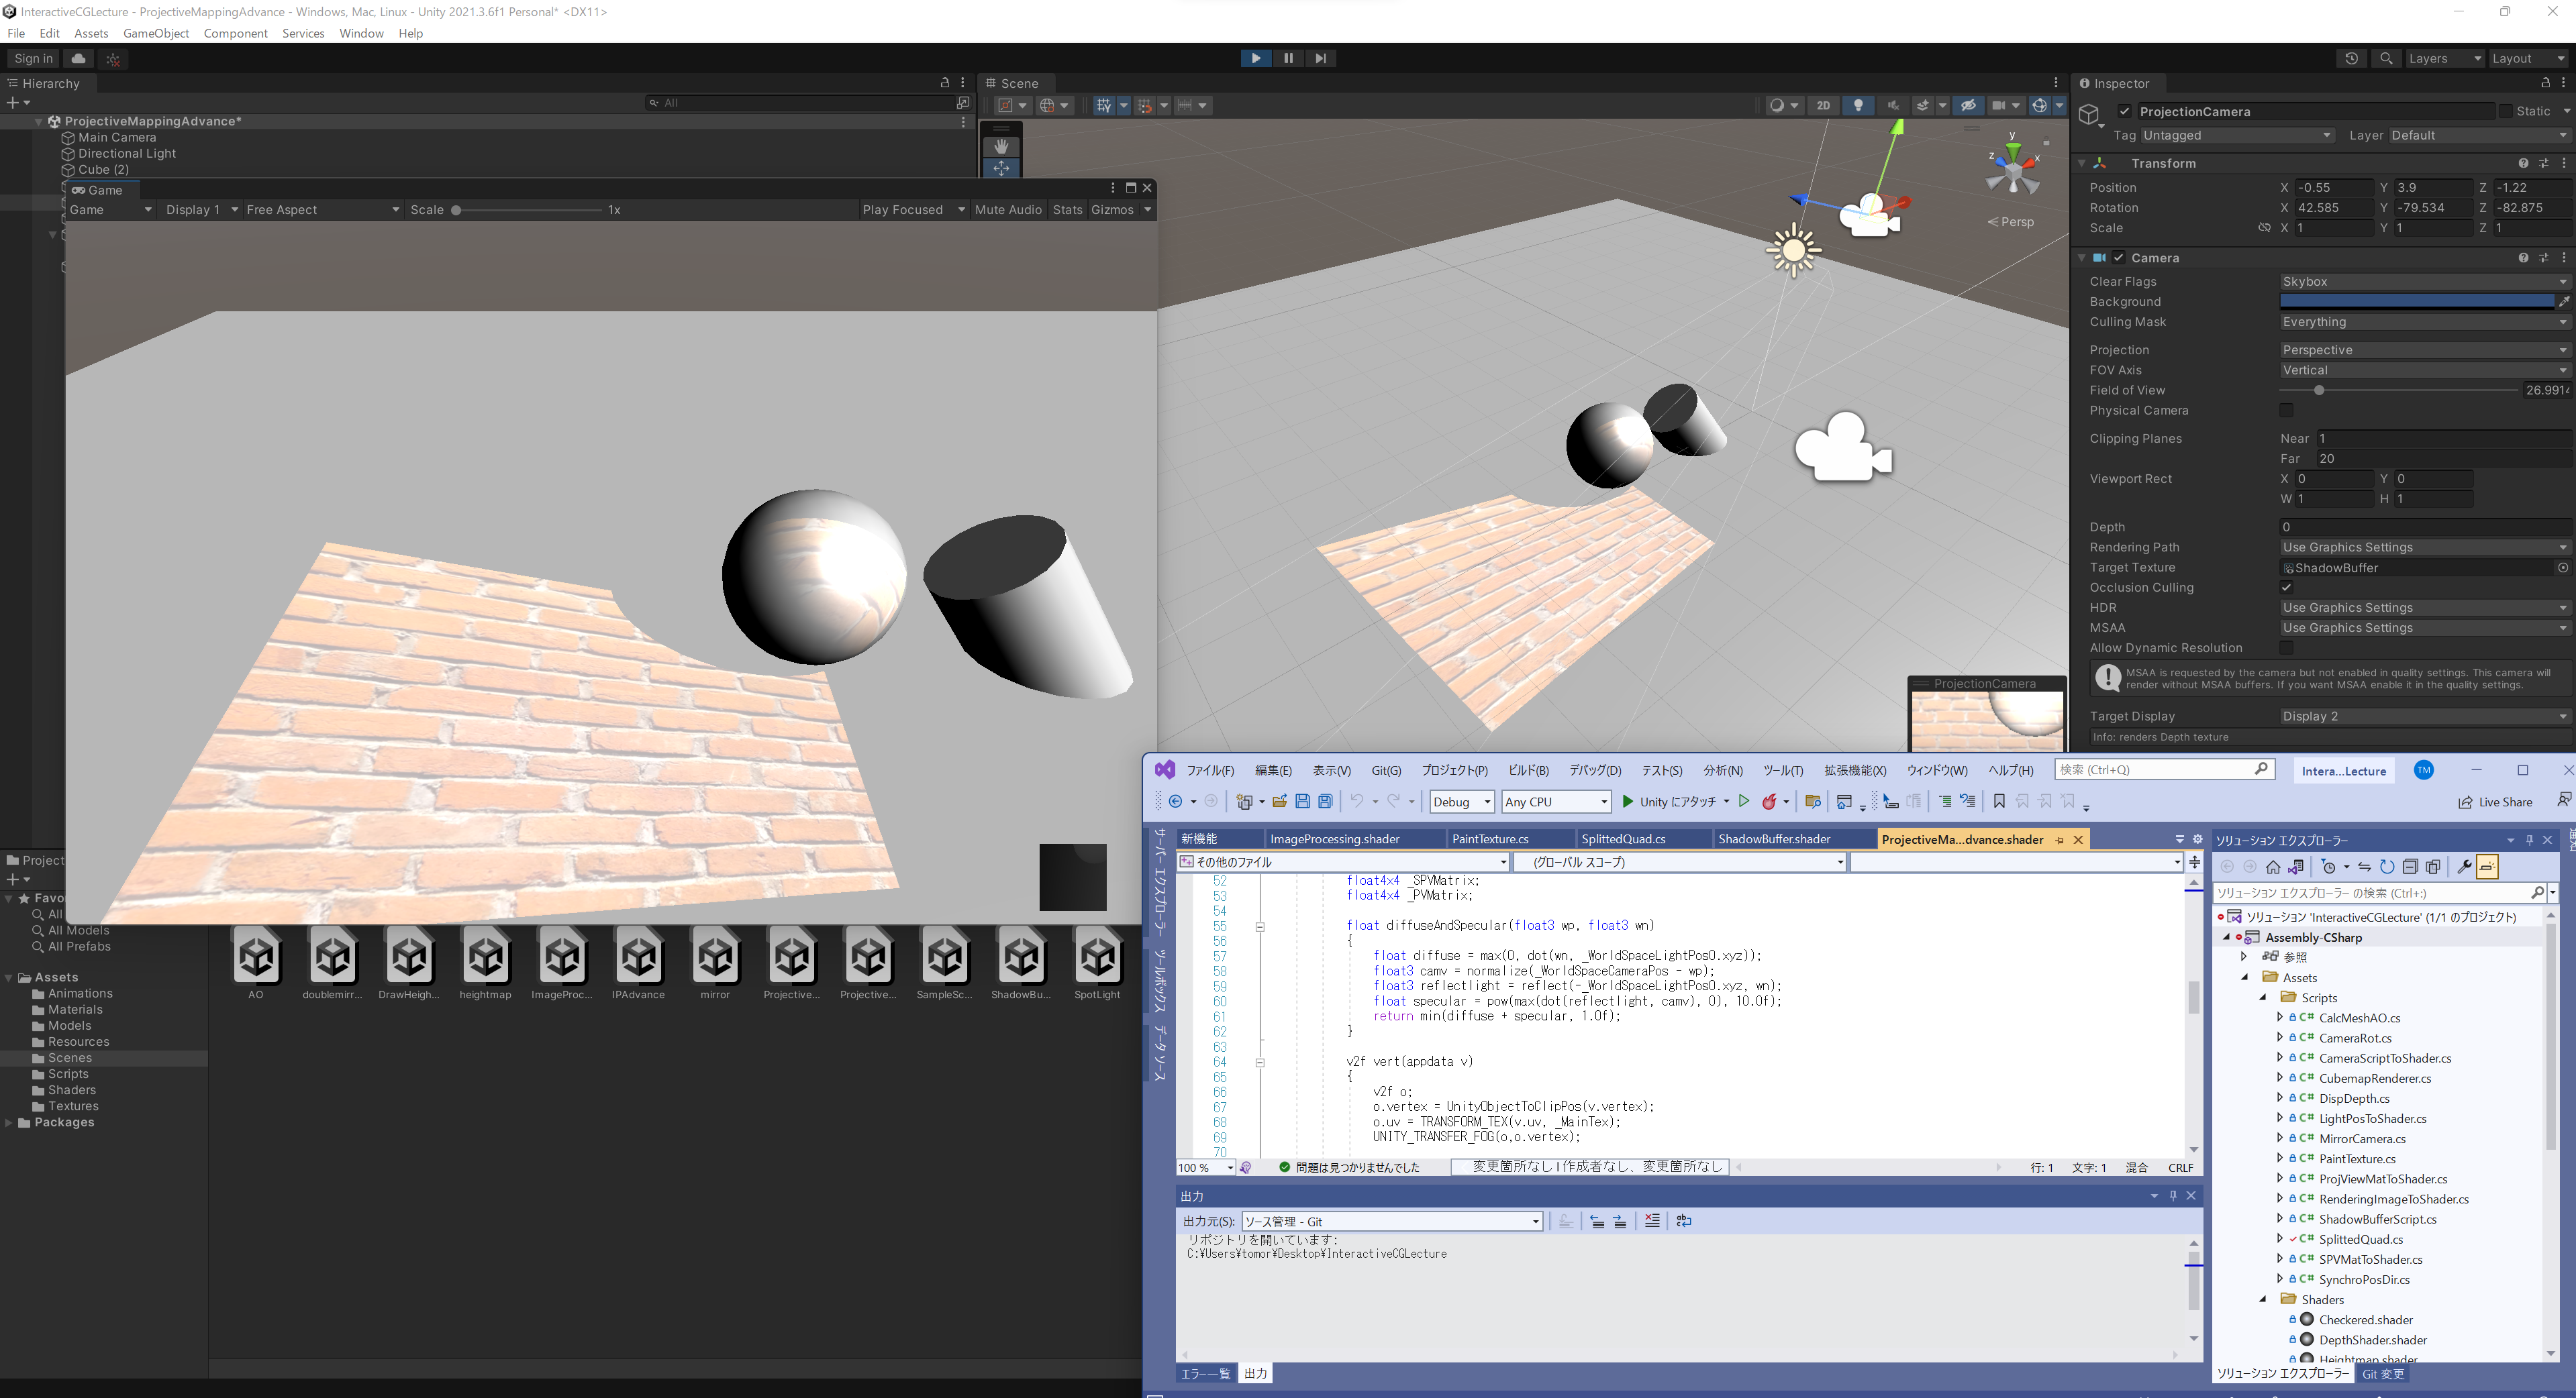The height and width of the screenshot is (1398, 2576).
Task: Click the Unity Step frame button
Action: click(x=1321, y=58)
